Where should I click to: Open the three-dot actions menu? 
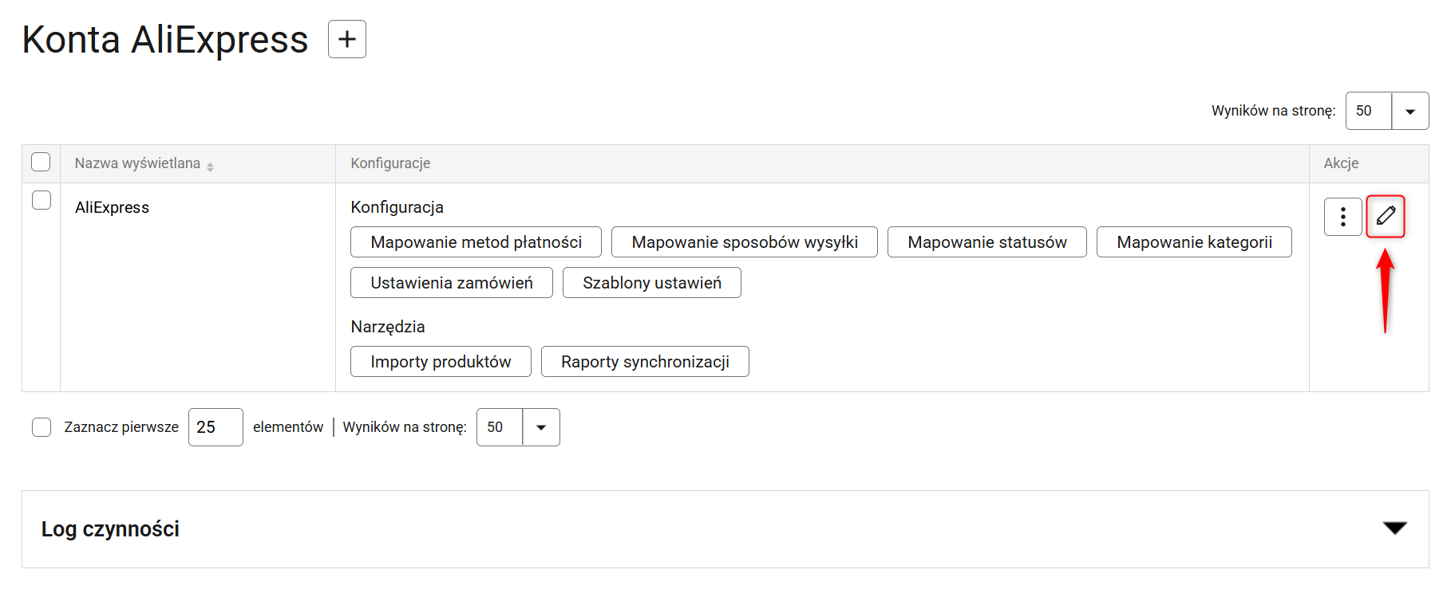pos(1342,217)
